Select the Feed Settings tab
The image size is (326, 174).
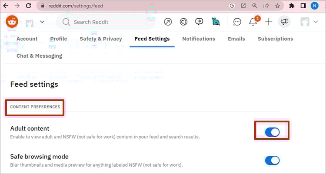pos(152,39)
